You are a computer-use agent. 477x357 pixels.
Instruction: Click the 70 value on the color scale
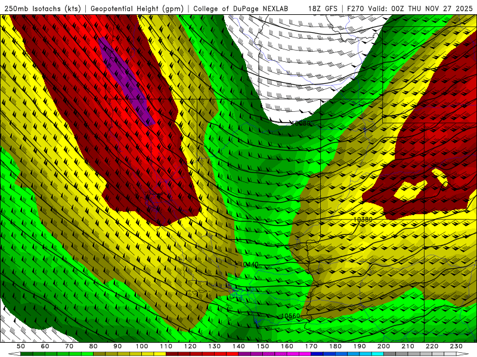click(x=69, y=346)
